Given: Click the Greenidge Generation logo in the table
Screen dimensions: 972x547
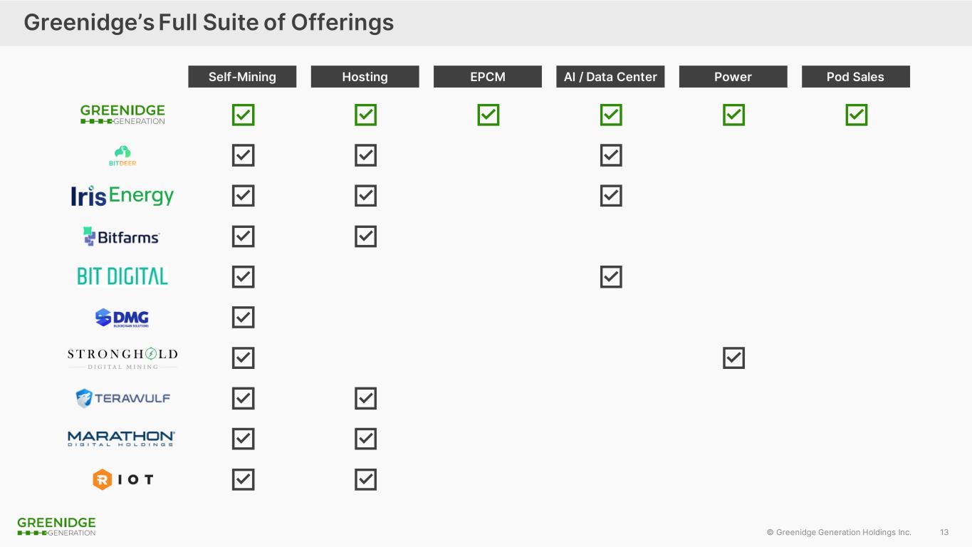Looking at the screenshot, I should coord(122,115).
